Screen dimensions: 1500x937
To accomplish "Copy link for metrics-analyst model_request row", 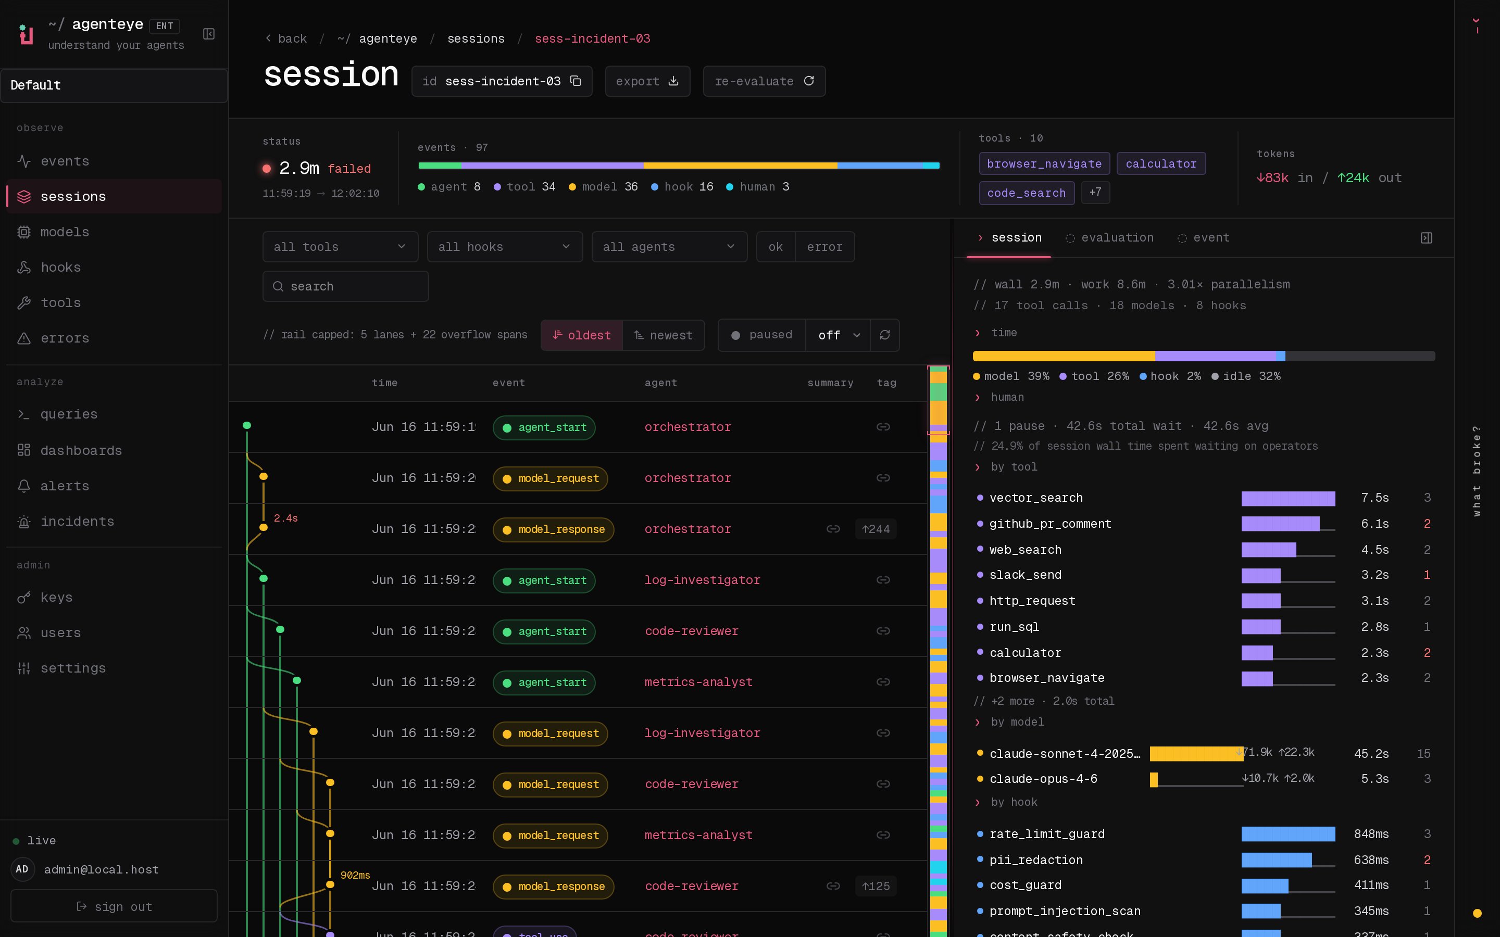I will pos(883,835).
